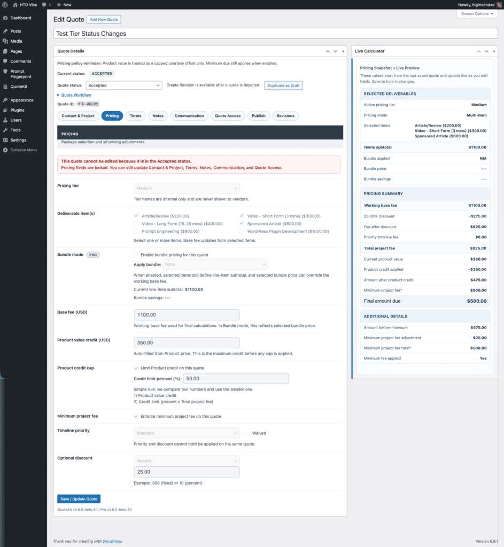This screenshot has height=547, width=504.
Task: Collapse the Live Calculator panel toggle
Action: click(494, 51)
